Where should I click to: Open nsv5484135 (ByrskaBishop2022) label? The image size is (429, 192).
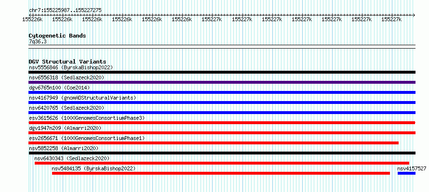tap(94, 168)
